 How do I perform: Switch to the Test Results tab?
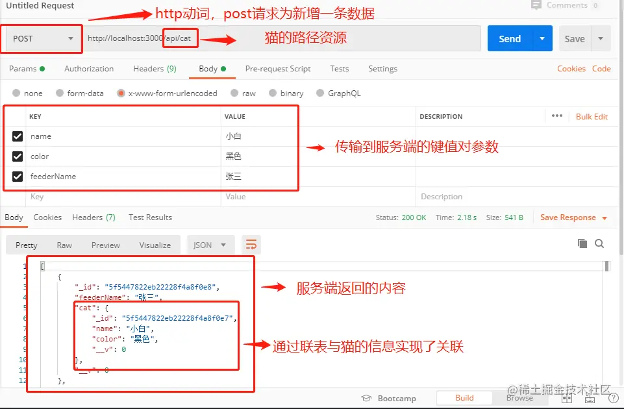point(150,217)
